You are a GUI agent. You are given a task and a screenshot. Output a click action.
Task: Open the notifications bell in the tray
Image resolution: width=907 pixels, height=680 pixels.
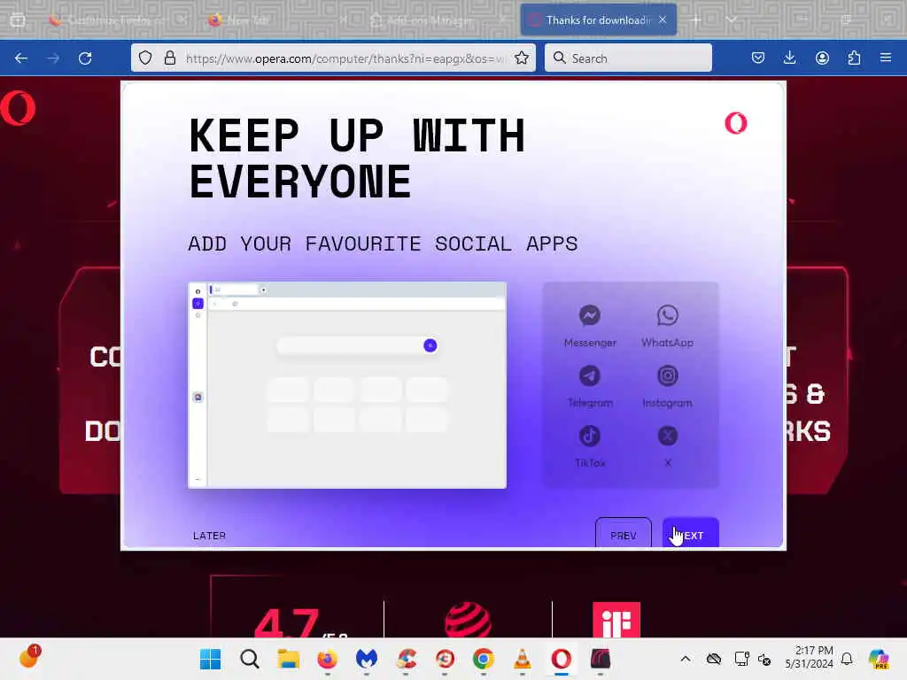coord(847,659)
